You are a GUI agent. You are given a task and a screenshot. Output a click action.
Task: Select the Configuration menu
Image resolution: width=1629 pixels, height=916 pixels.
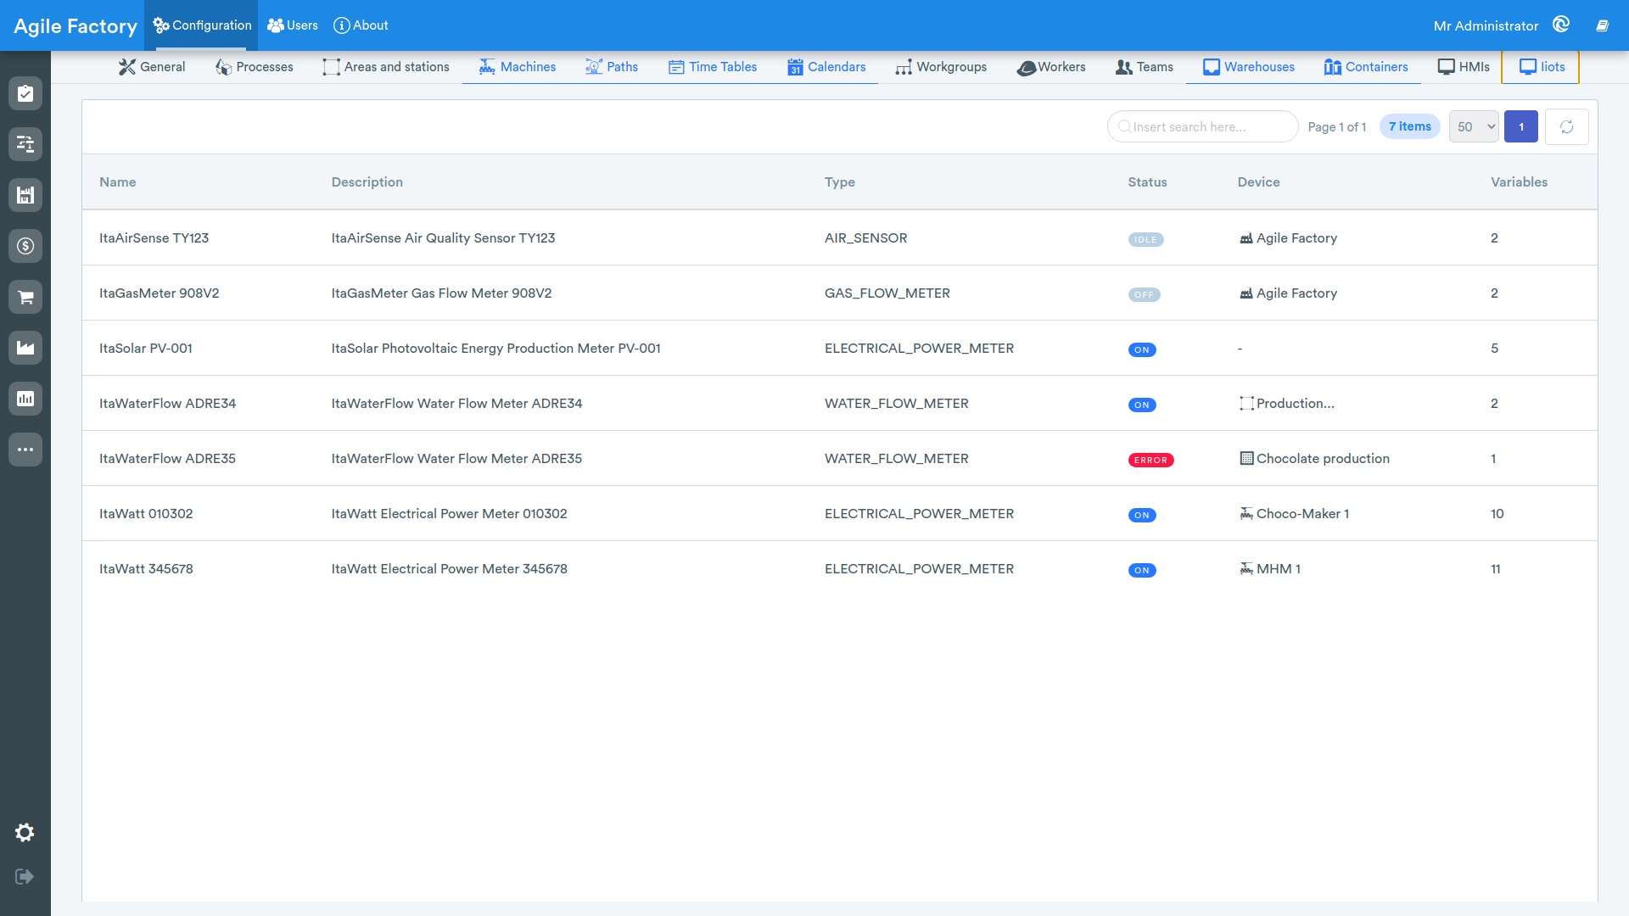click(x=201, y=25)
